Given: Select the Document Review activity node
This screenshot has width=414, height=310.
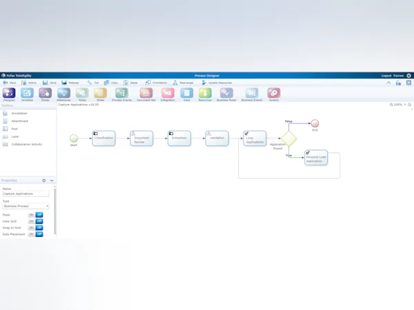Looking at the screenshot, I should pos(141,138).
